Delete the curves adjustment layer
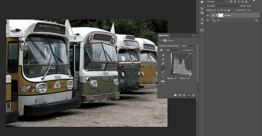262x136 pixels. click(x=193, y=95)
